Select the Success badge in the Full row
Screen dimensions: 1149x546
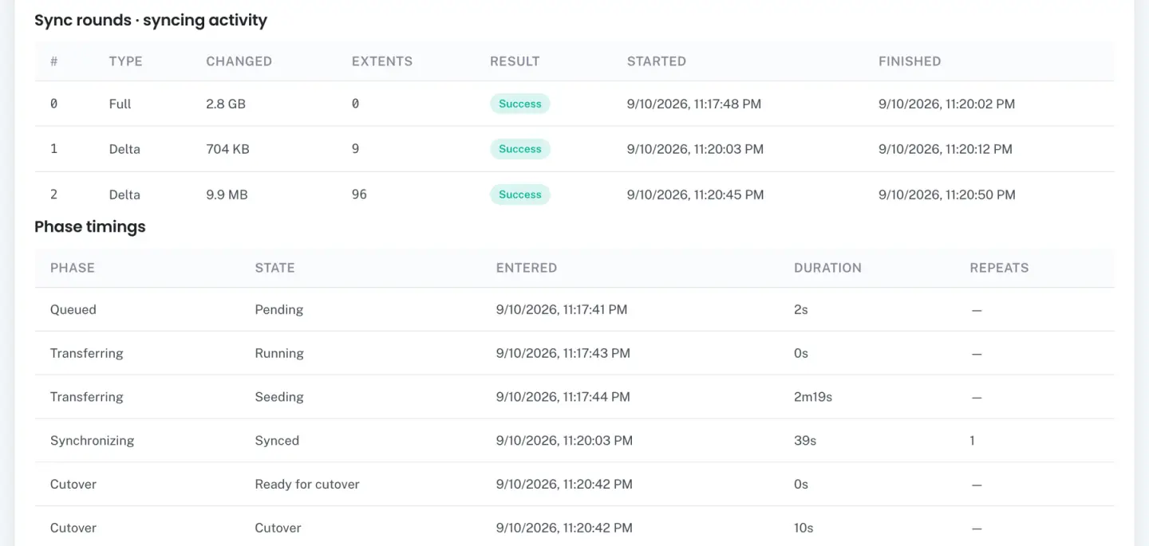pyautogui.click(x=520, y=104)
